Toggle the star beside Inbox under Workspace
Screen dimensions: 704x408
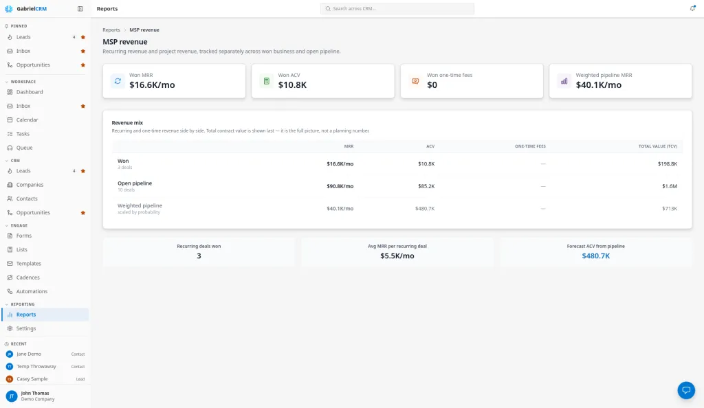coord(83,106)
